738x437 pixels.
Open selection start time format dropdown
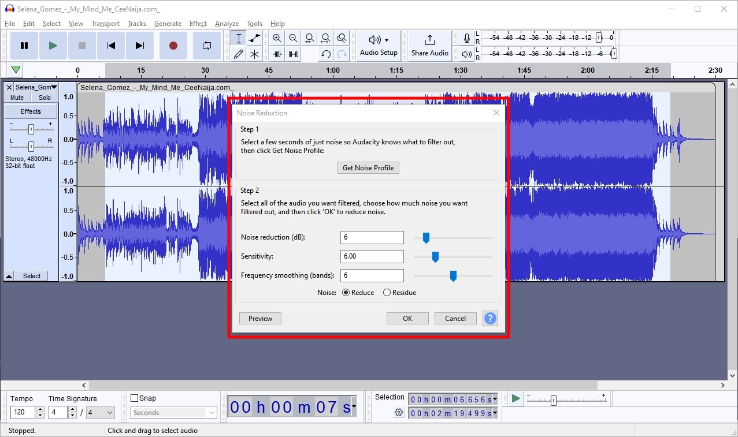click(495, 399)
